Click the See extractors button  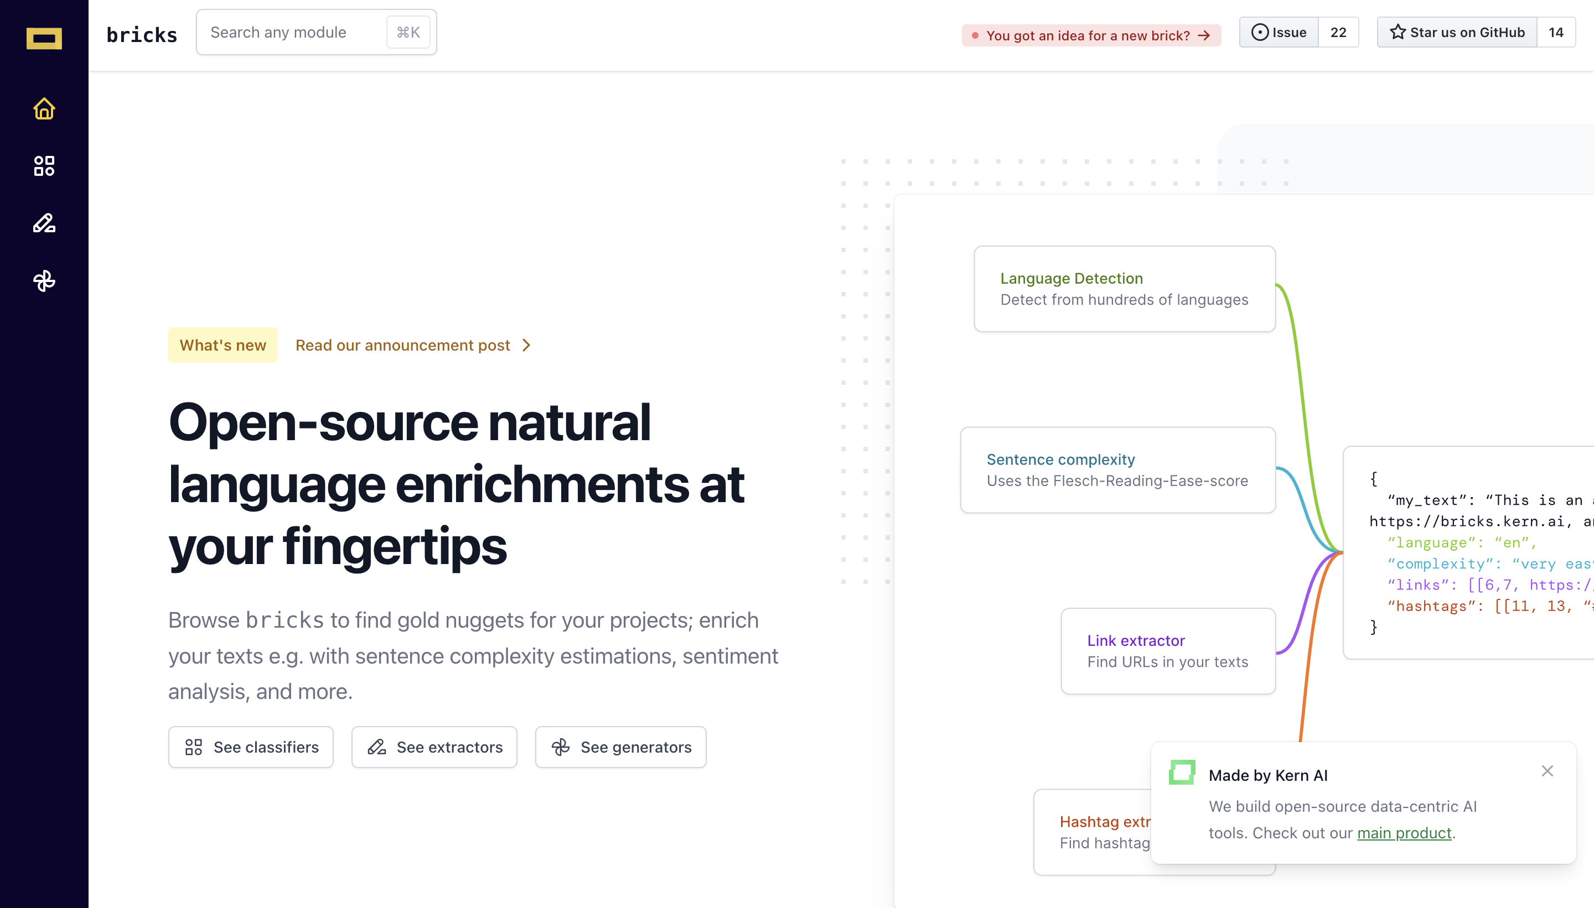[x=434, y=747]
